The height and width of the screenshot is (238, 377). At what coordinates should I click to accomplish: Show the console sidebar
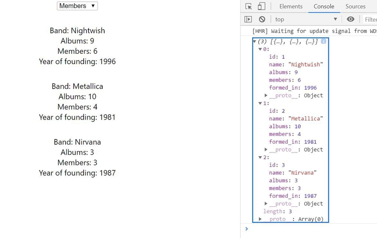pyautogui.click(x=248, y=19)
